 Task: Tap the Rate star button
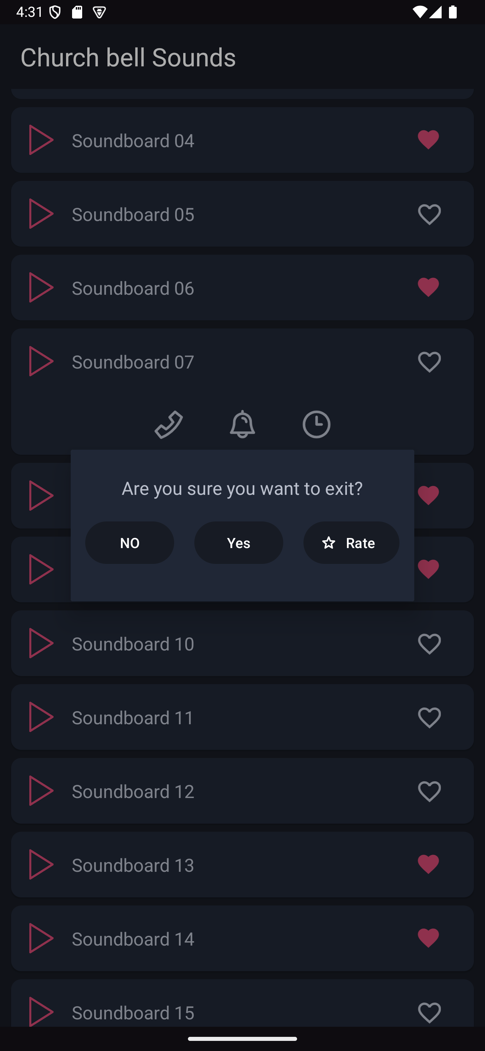point(351,543)
